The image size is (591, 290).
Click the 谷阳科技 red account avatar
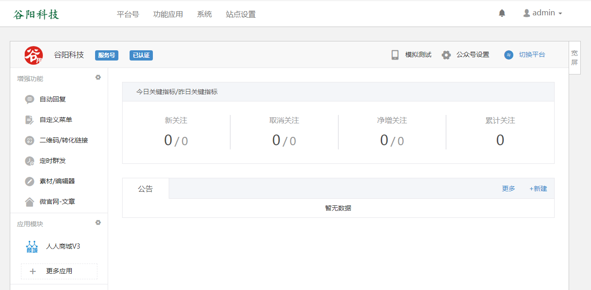point(33,54)
